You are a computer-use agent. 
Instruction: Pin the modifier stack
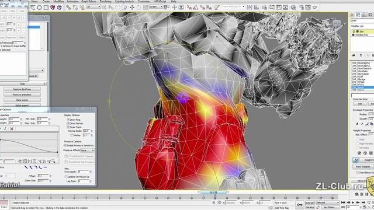point(354,55)
